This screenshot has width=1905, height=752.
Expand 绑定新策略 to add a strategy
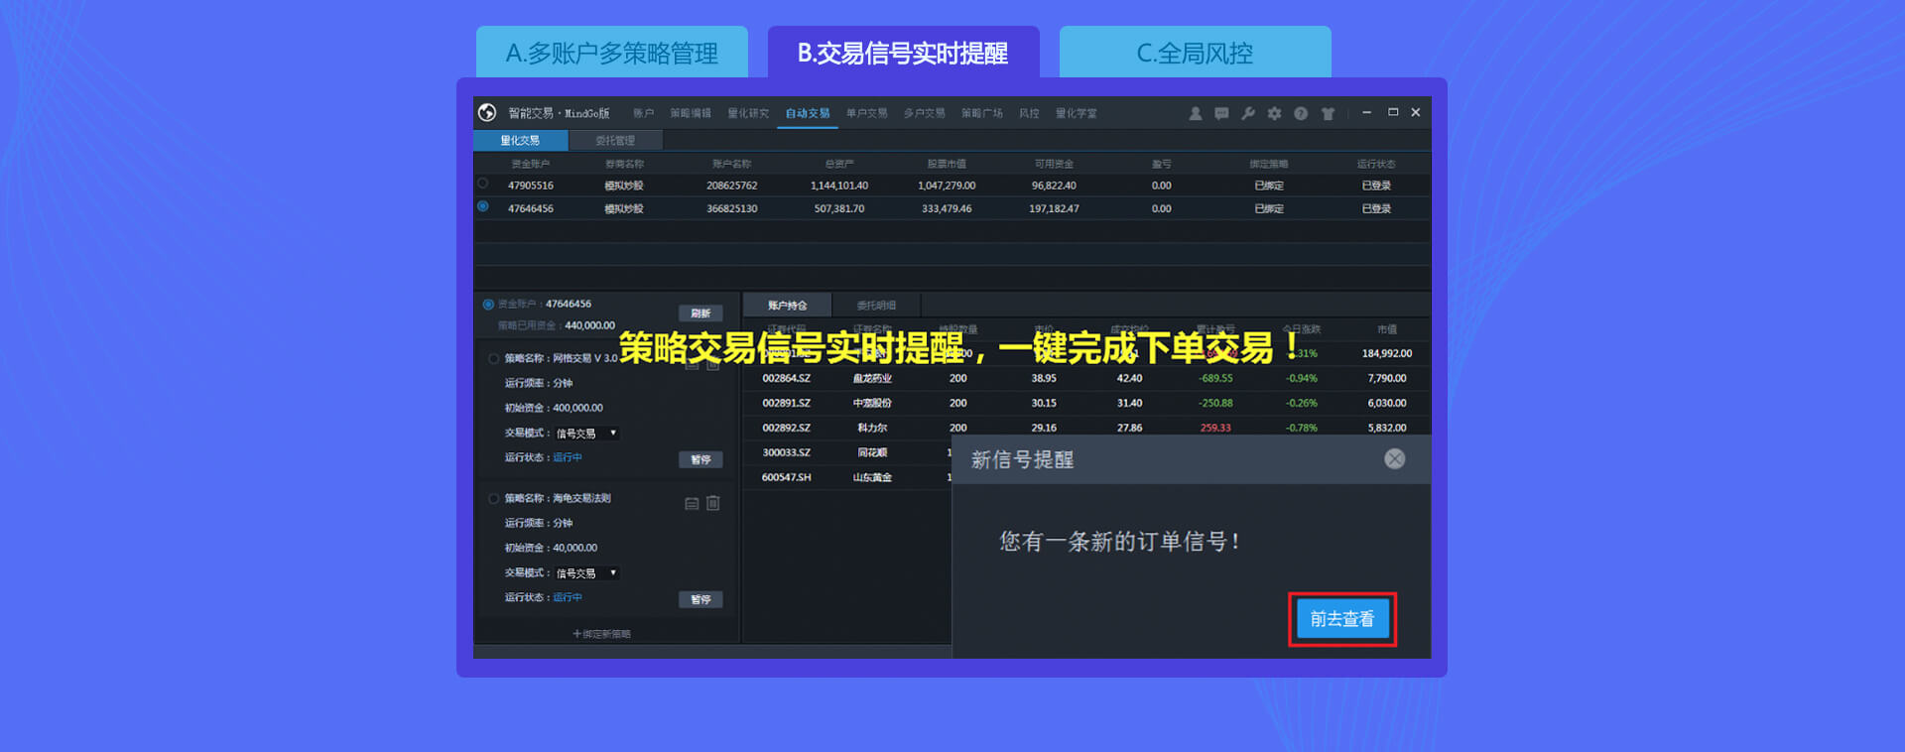(601, 634)
